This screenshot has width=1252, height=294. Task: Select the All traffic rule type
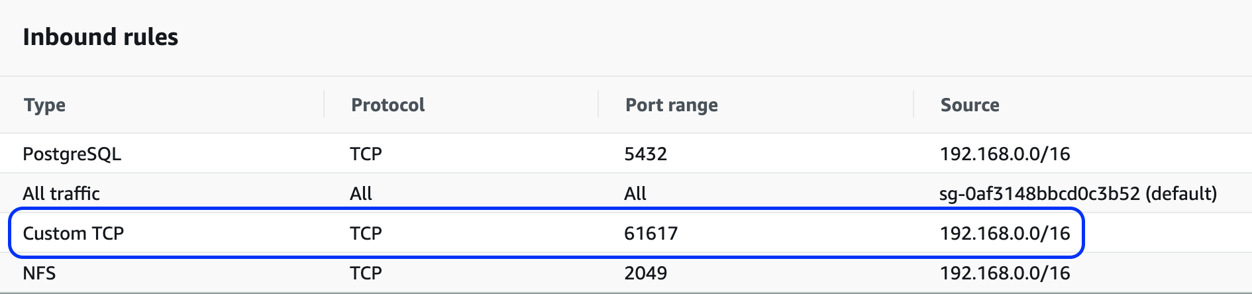click(61, 194)
